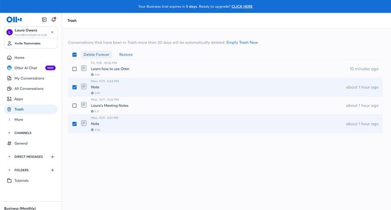This screenshot has width=391, height=210.
Task: Click document icon for Learn how to use Otter
Action: pos(84,68)
